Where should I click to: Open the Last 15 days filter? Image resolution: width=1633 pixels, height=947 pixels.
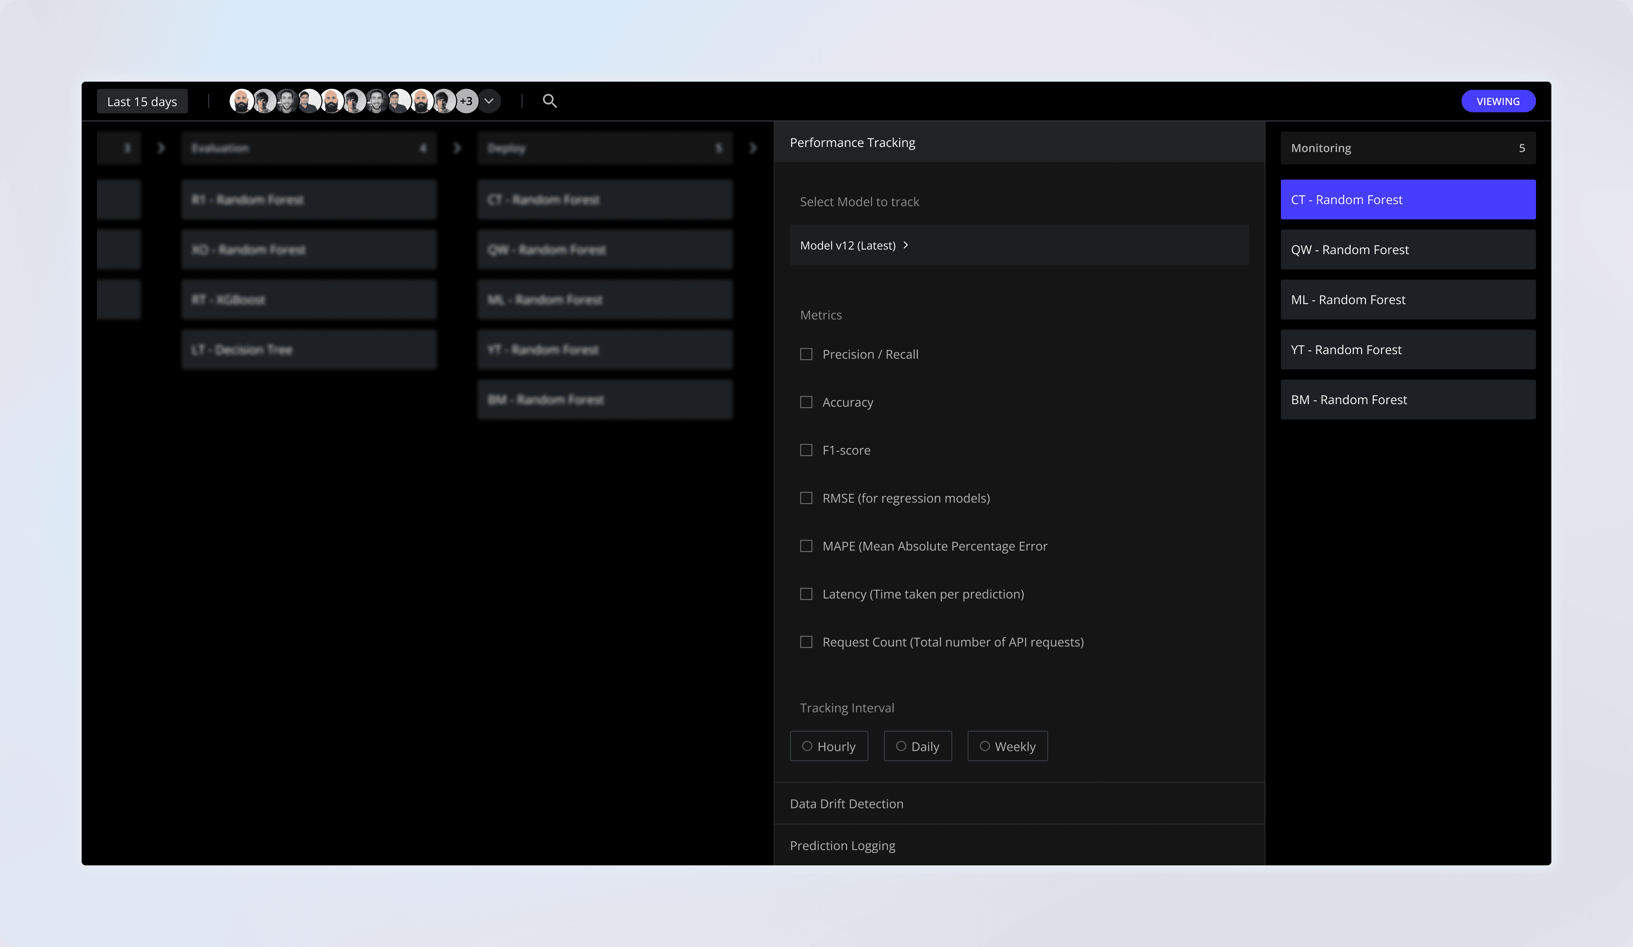142,102
